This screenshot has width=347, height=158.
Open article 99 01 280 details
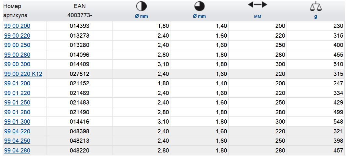[x=17, y=112]
